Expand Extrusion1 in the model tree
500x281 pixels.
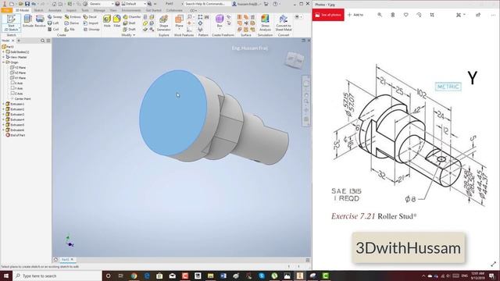coord(3,104)
